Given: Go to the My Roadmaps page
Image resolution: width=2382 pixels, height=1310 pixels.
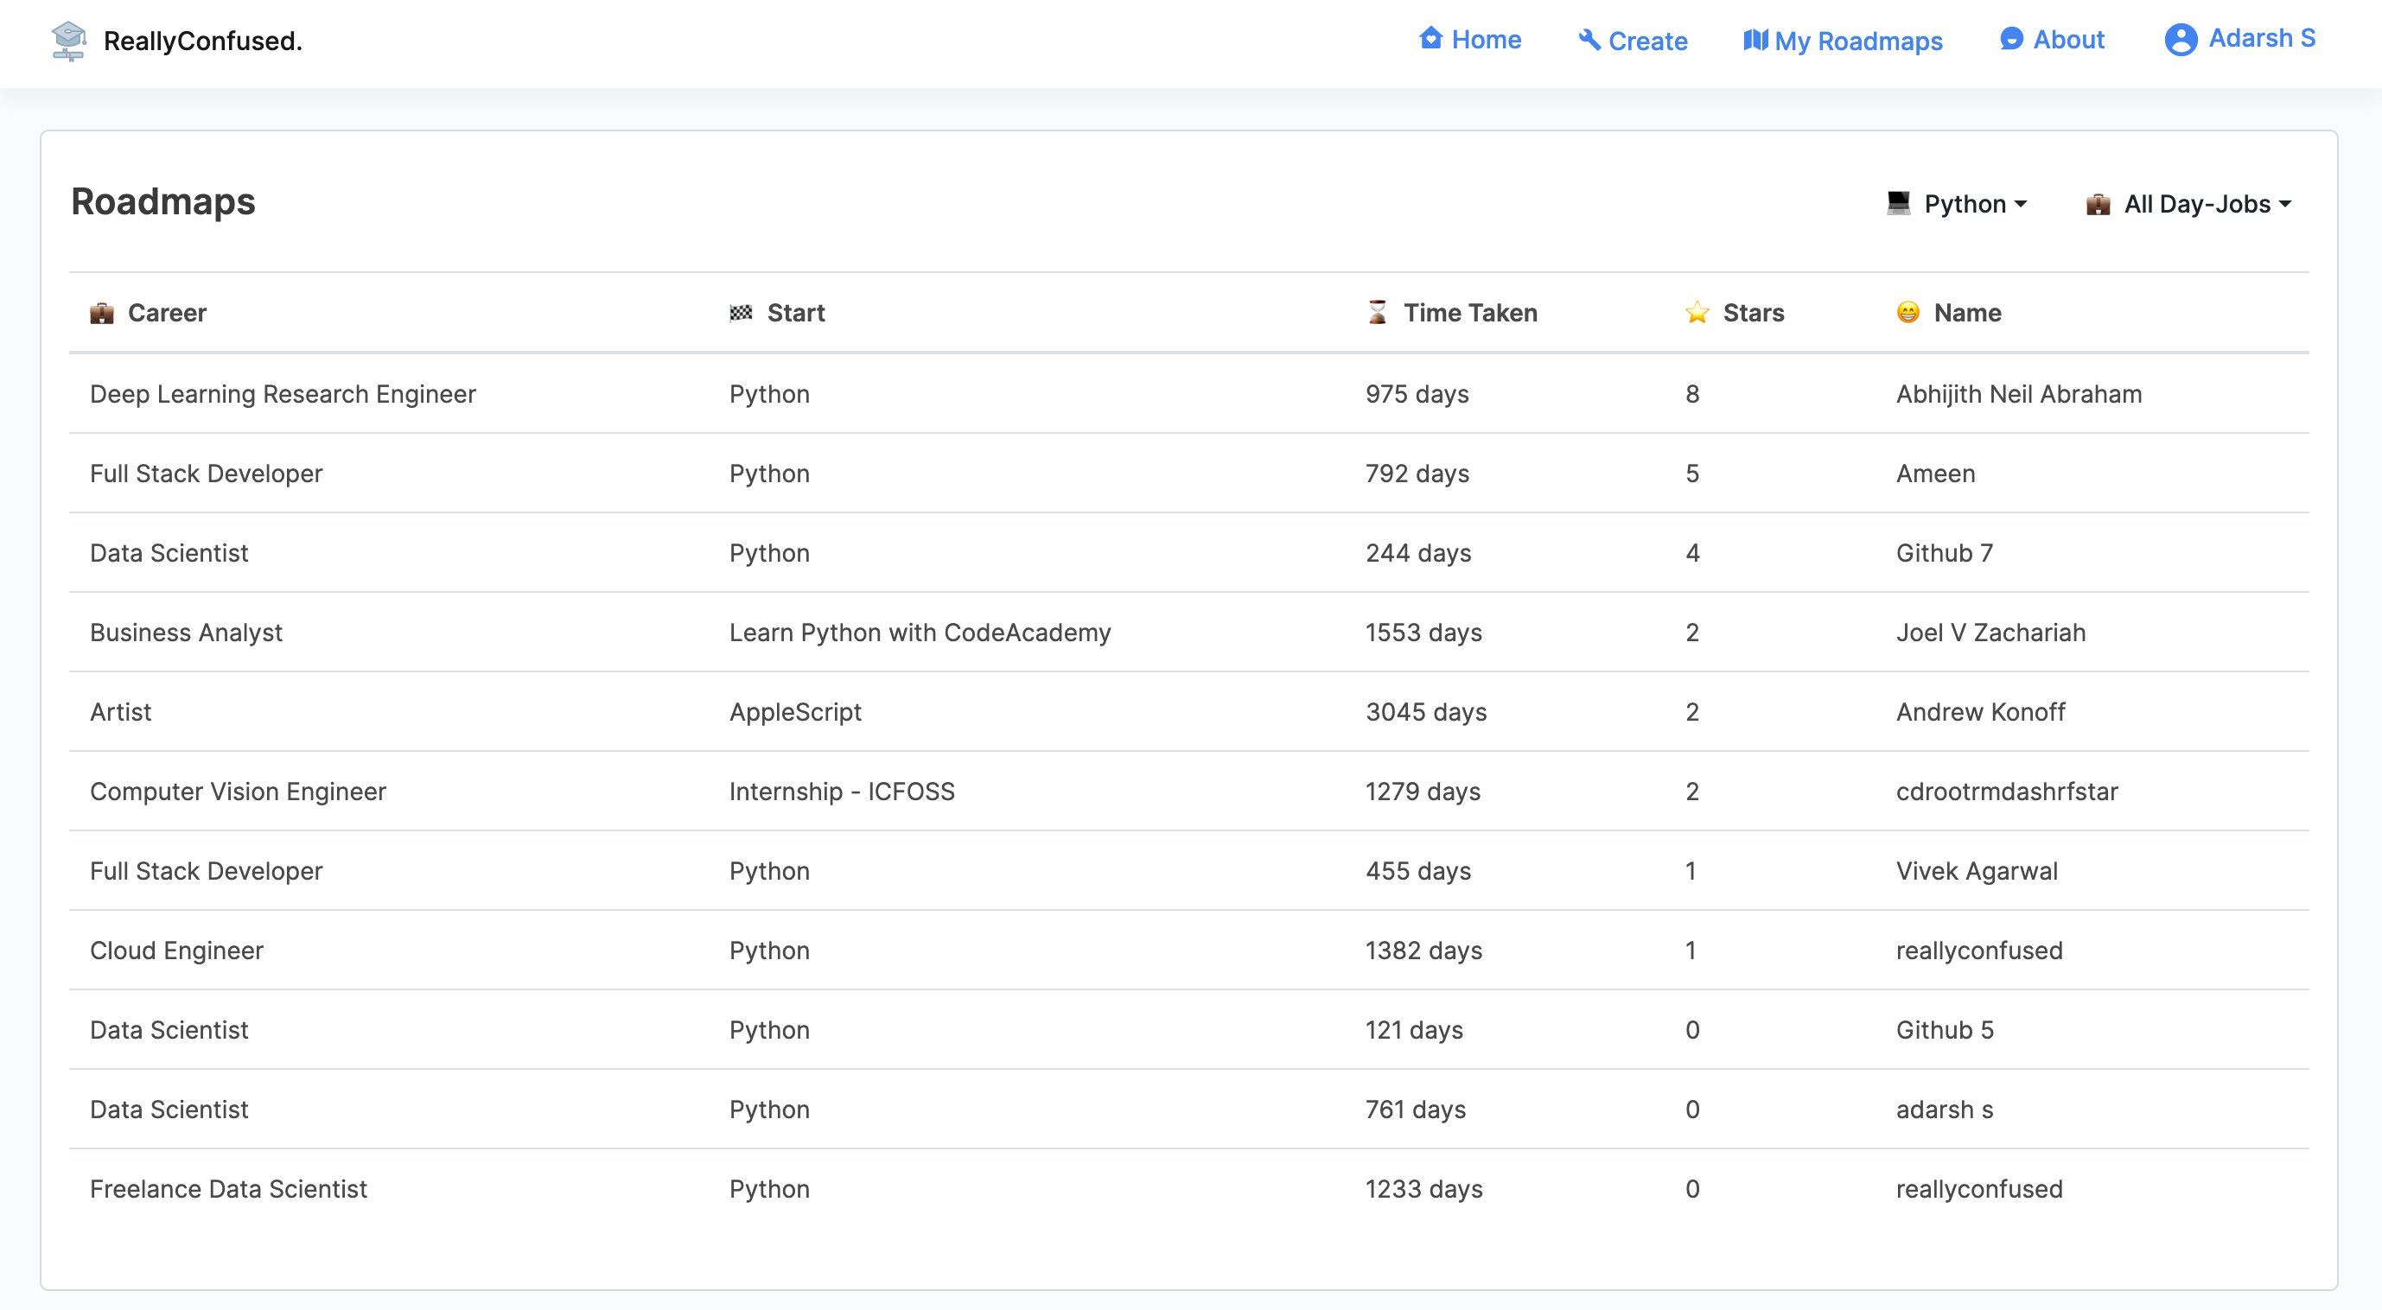Looking at the screenshot, I should click(1857, 41).
